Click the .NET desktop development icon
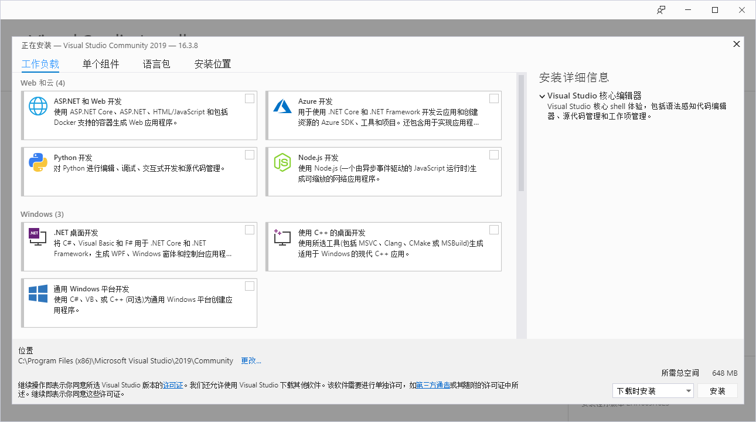 [38, 237]
